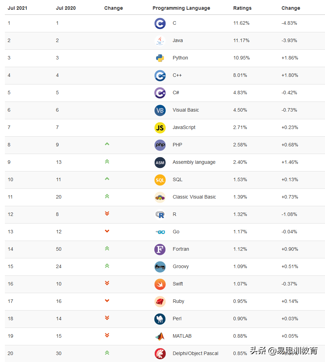This screenshot has height=362, width=325.
Task: Click the Groovy language name
Action: pos(181,266)
